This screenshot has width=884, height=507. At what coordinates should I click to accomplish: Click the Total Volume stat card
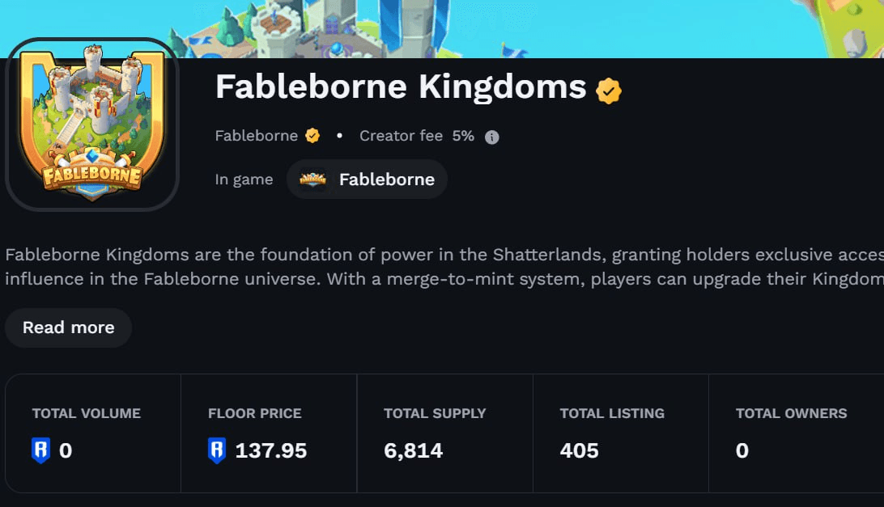[x=93, y=433]
